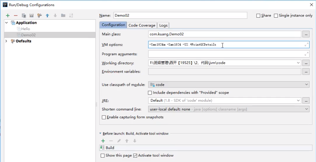Create a new folder in the configurations toolbar
Viewport: 316px width, 162px height.
pyautogui.click(x=63, y=16)
